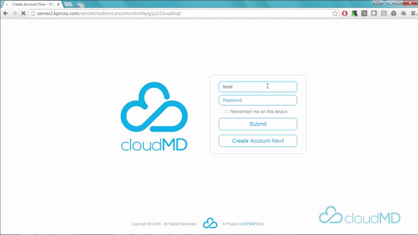
Task: Click the Submit button
Action: pyautogui.click(x=258, y=124)
